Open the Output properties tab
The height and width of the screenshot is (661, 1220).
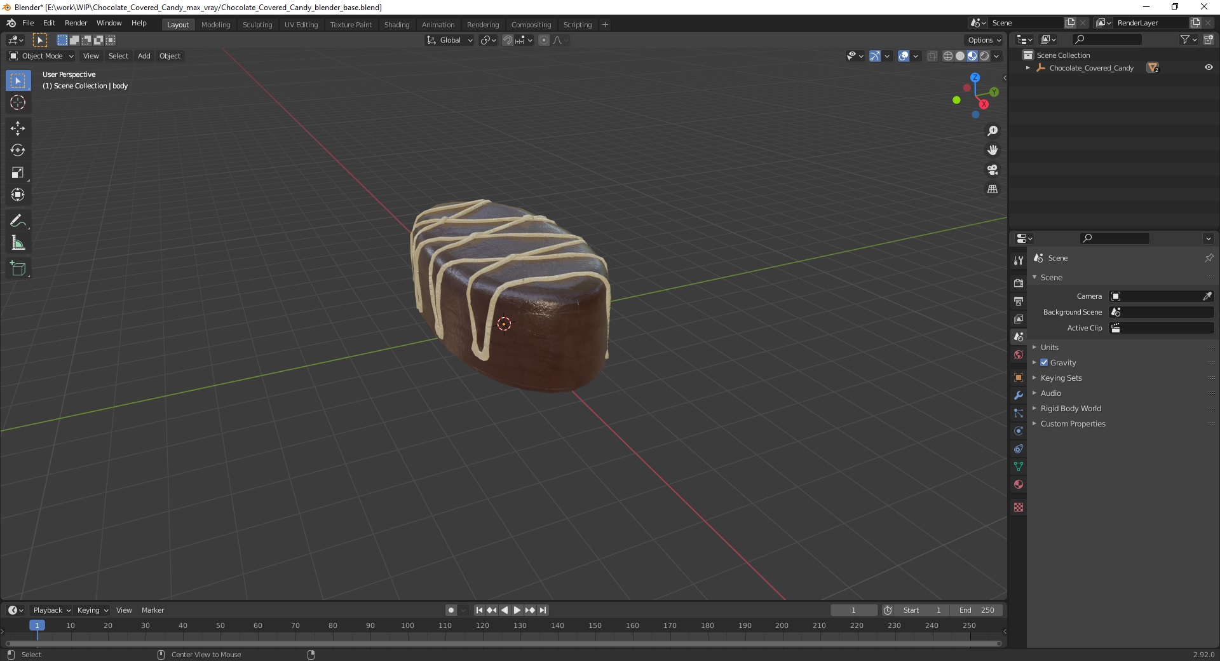(x=1019, y=301)
